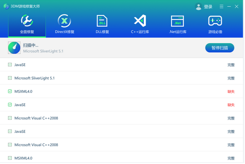This screenshot has height=164, width=245.
Task: Toggle the MSXML4.0 checkbox marked 完整
Action: point(10,158)
